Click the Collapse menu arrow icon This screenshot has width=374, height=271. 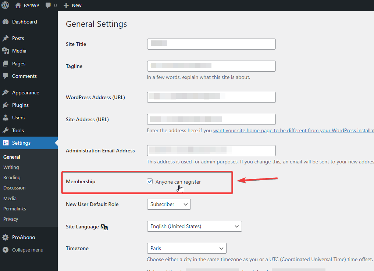tap(6, 250)
